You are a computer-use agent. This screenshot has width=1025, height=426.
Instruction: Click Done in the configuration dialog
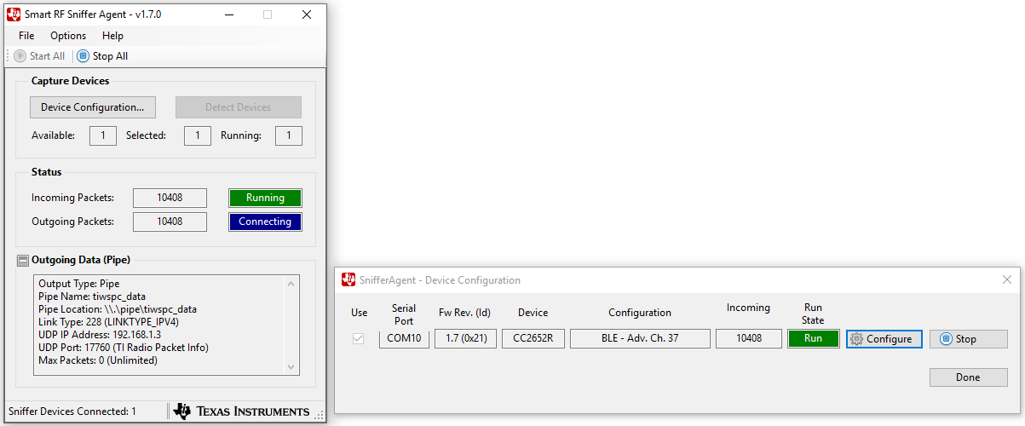pos(968,377)
